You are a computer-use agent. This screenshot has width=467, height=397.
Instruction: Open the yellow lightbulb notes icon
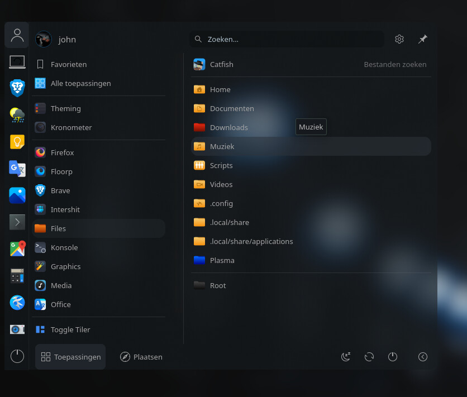pyautogui.click(x=17, y=142)
